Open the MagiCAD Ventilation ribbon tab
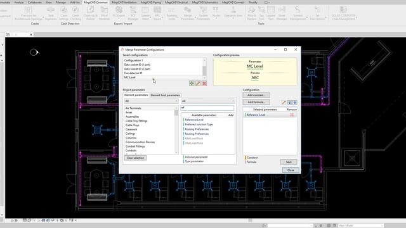Screen dimensions: 406x228 124,3
